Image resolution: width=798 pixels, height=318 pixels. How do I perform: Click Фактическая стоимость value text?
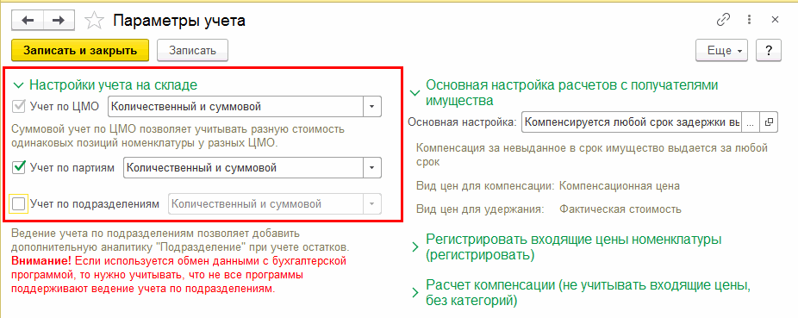tap(620, 209)
